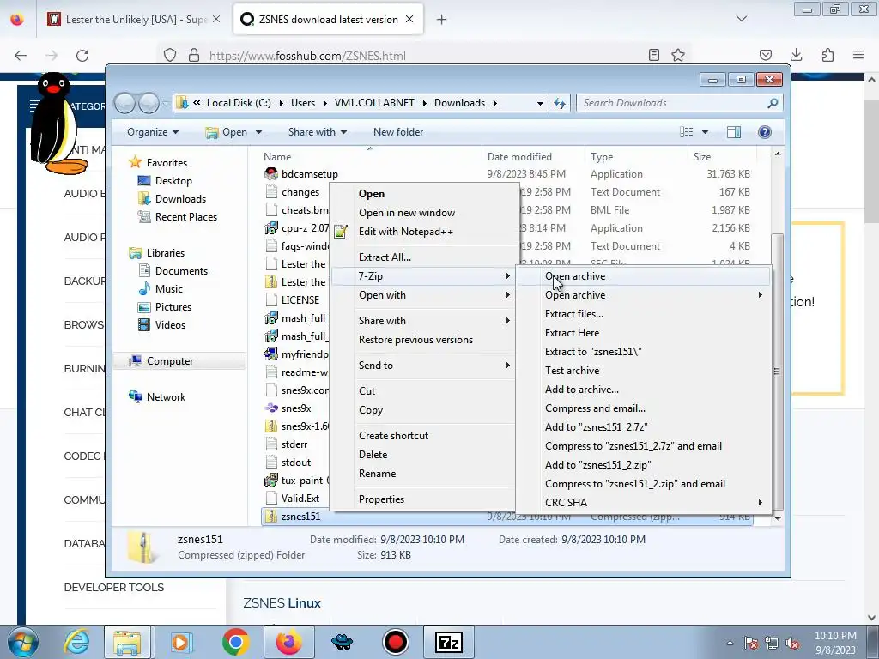Open the Documents library
This screenshot has height=659, width=879.
(181, 271)
